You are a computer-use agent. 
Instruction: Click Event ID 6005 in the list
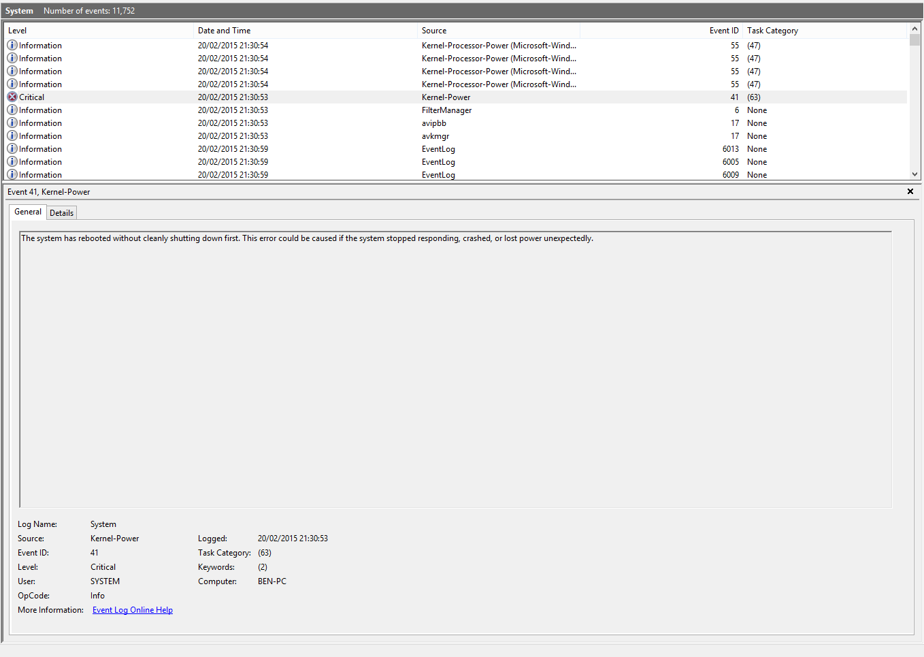coord(731,162)
